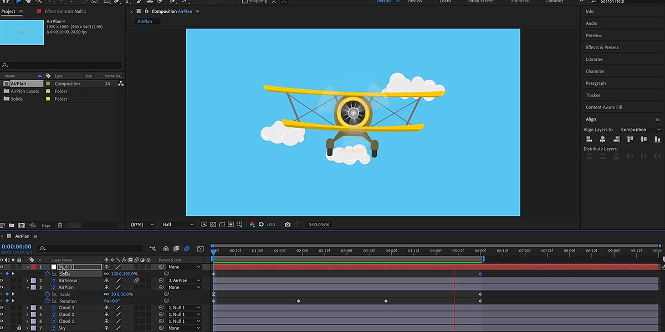Click the viewer timecode 0:00:05:06

pyautogui.click(x=319, y=225)
